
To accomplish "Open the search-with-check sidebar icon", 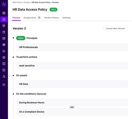I will [x=4, y=51].
